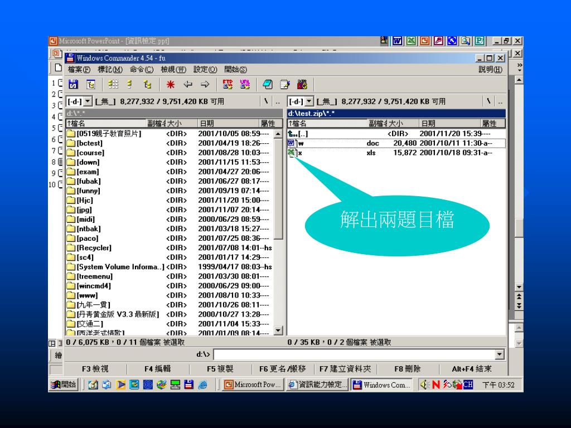
Task: Open the FTP connect toolbar icon
Action: (x=228, y=85)
